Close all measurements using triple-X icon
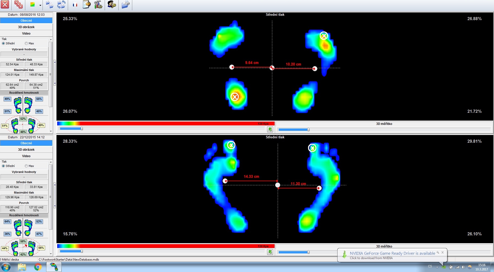Viewport: 494px width, 272px height. click(18, 5)
